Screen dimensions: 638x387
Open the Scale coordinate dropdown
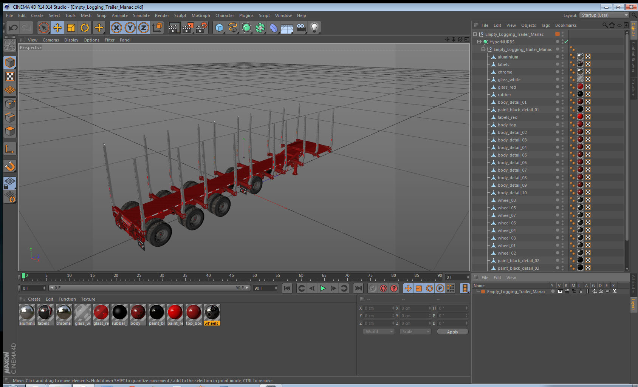pos(415,332)
